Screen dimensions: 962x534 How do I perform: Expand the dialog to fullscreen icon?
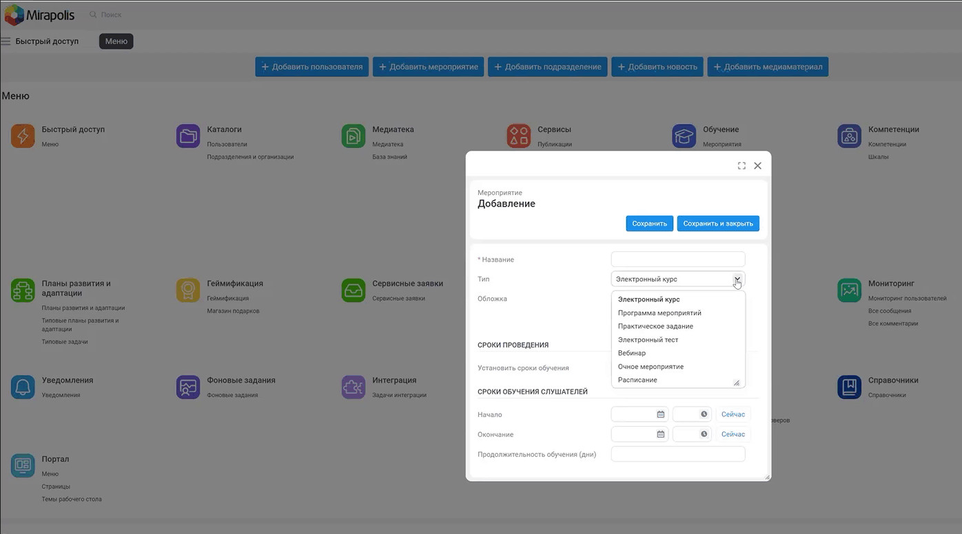coord(741,166)
